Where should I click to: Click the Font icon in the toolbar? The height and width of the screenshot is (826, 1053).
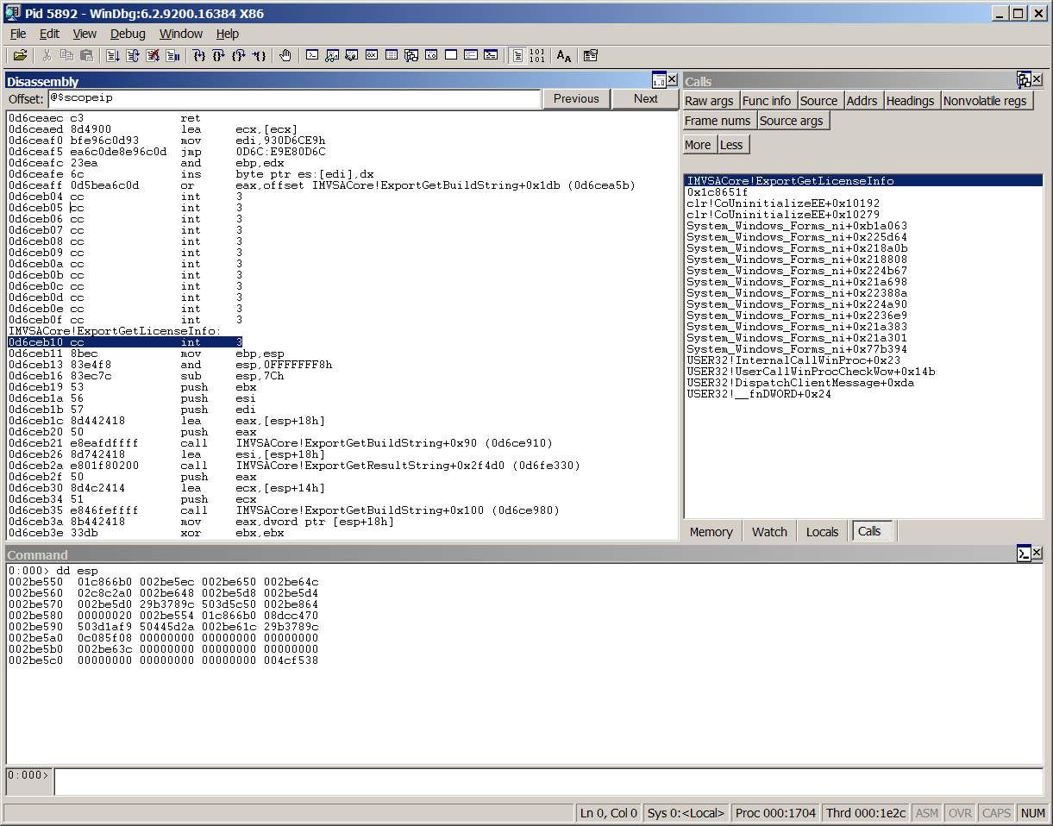pyautogui.click(x=563, y=55)
